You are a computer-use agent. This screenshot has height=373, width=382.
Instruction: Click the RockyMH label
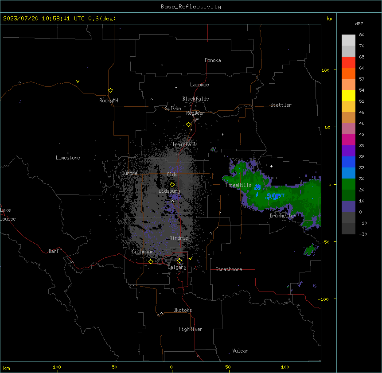click(x=109, y=101)
